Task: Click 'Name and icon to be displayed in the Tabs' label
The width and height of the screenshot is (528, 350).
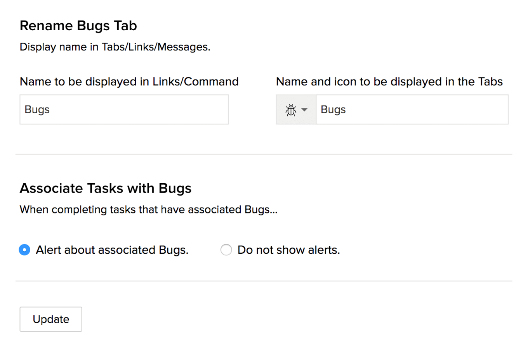Action: point(389,81)
